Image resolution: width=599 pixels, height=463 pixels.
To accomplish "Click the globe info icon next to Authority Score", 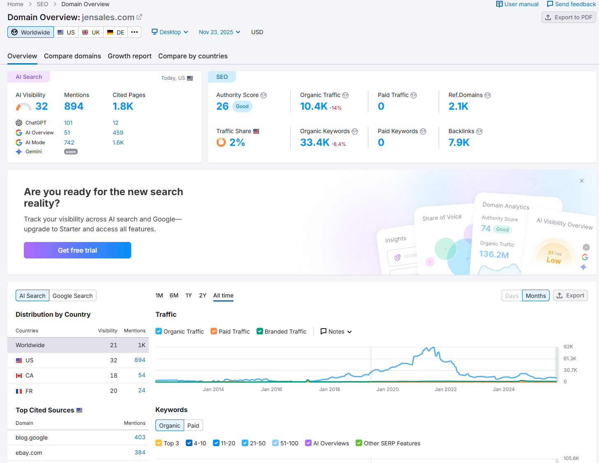I will click(x=264, y=95).
